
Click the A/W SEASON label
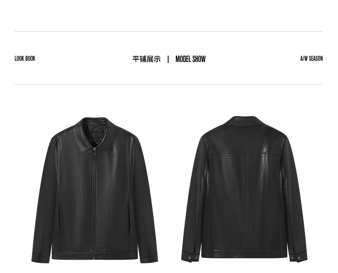coord(311,59)
